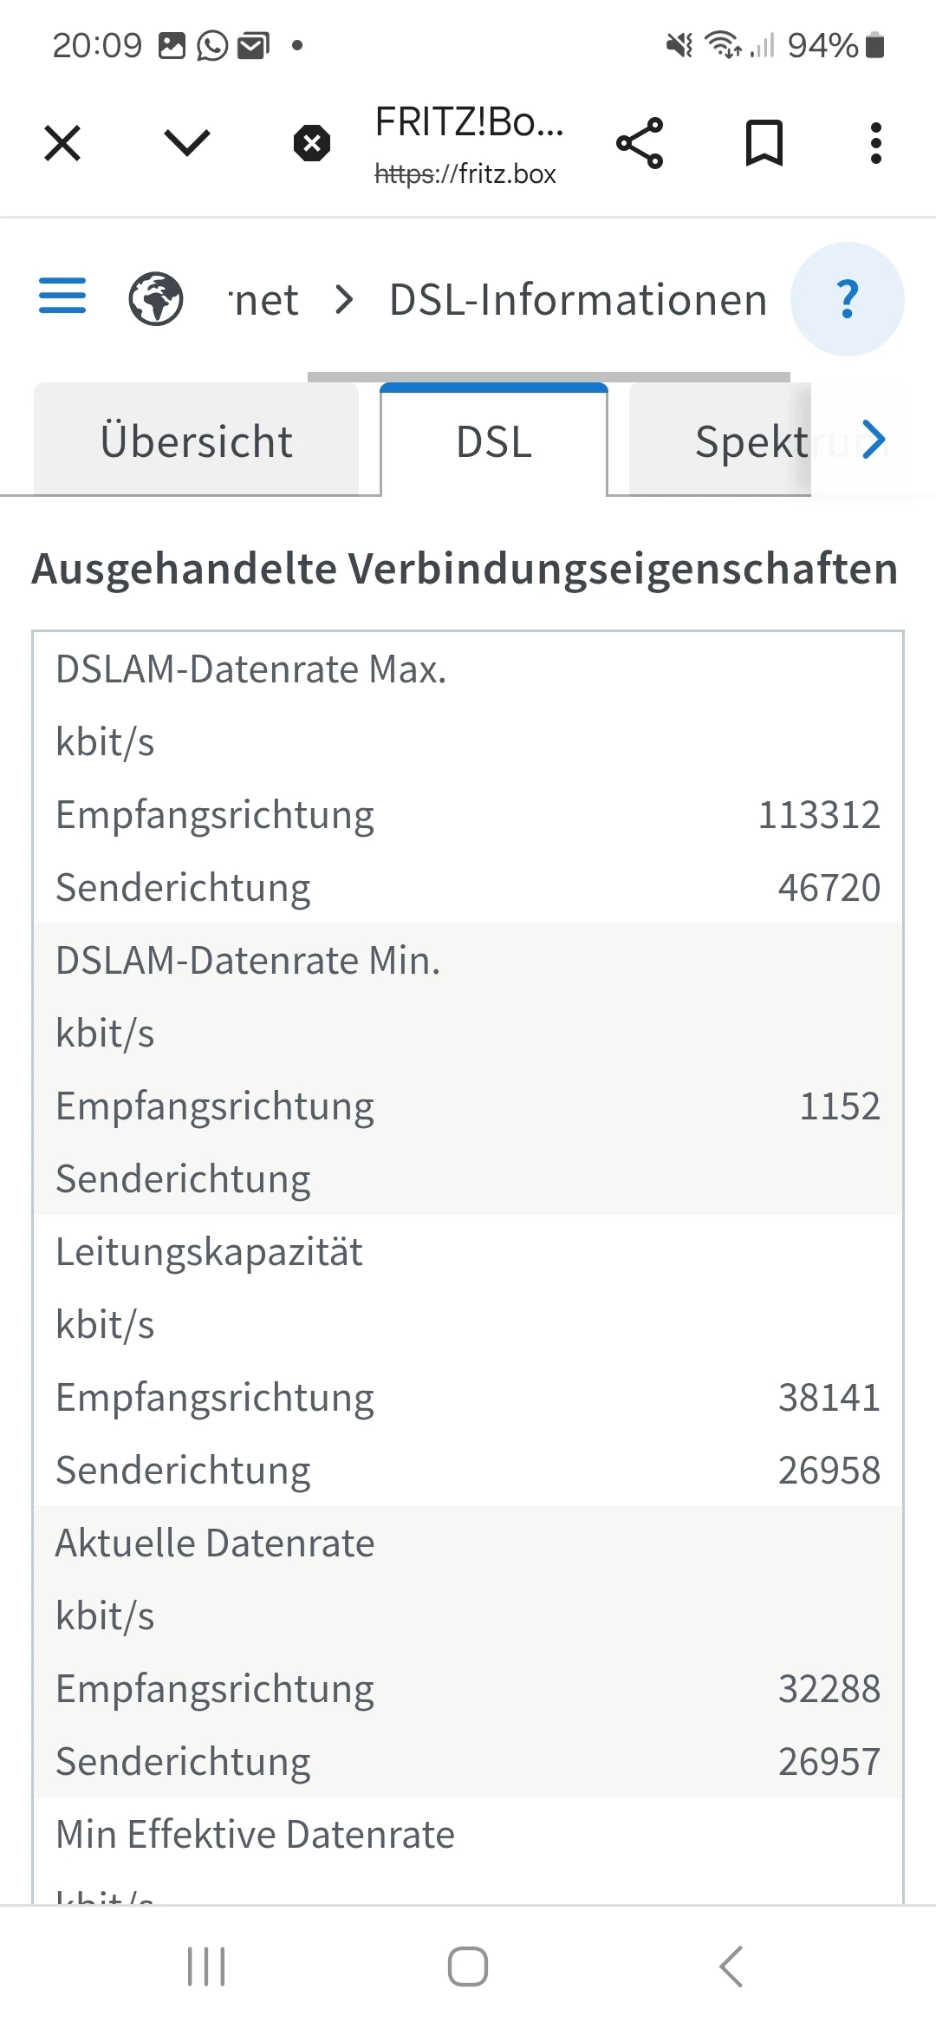Bookmark this FRITZ!Box page
The height and width of the screenshot is (2029, 936).
click(x=764, y=143)
